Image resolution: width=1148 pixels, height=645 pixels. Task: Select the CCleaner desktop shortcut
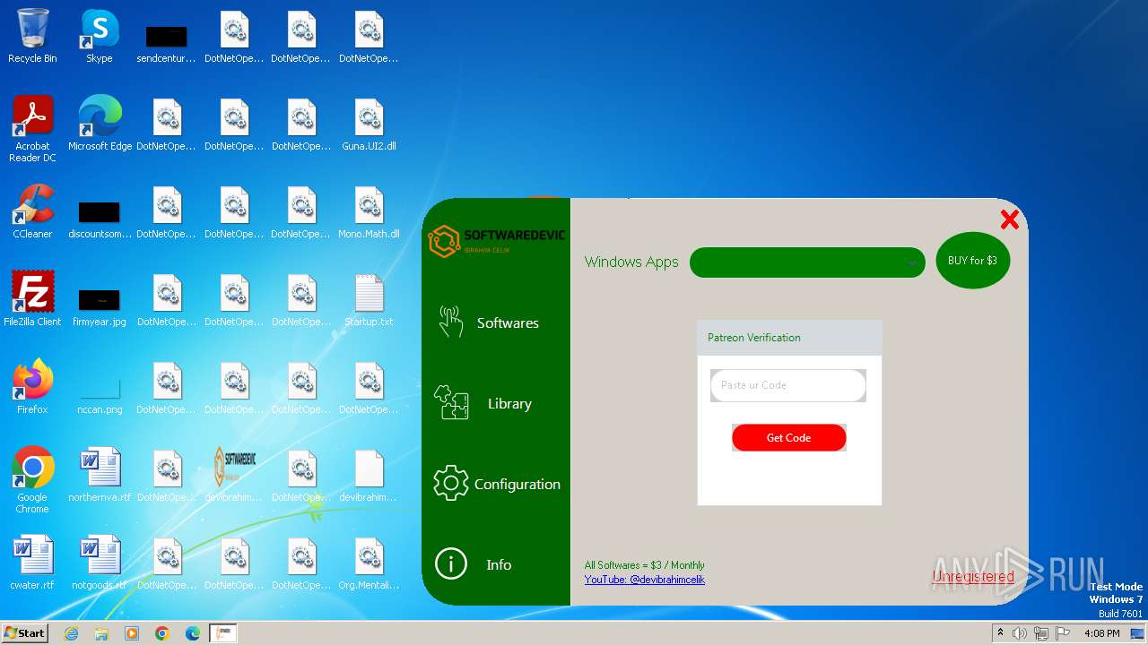point(32,211)
